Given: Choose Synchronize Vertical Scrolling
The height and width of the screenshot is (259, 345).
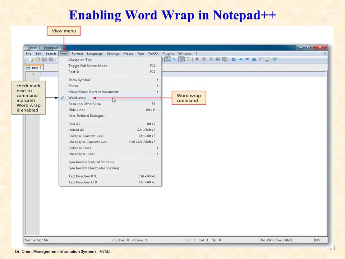Looking at the screenshot, I should click(110, 162).
